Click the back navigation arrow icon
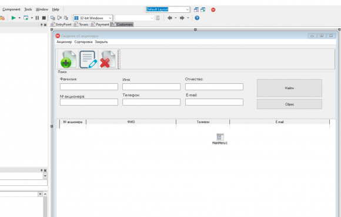The image size is (341, 217). [170, 18]
